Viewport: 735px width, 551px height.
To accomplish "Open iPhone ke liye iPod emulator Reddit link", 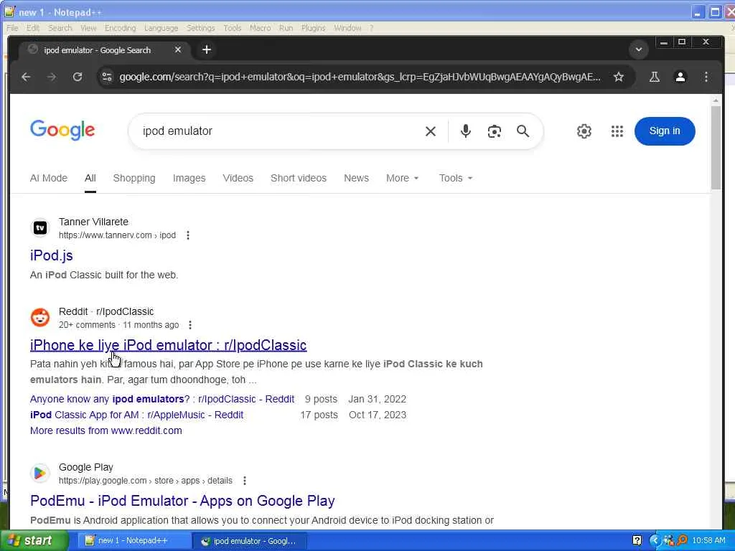I will [x=168, y=345].
